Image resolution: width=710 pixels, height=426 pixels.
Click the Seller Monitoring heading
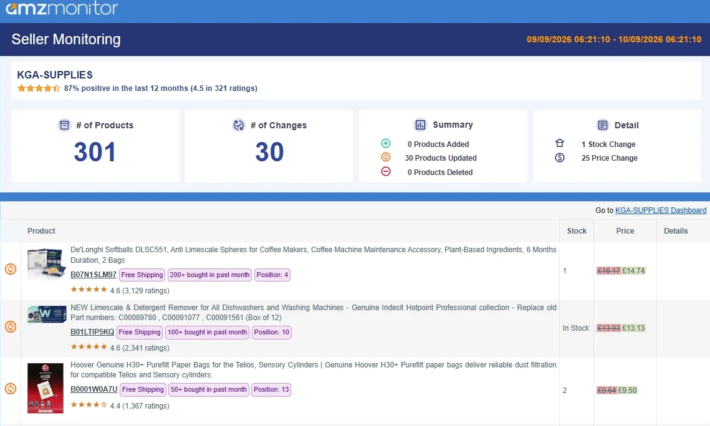(x=66, y=39)
